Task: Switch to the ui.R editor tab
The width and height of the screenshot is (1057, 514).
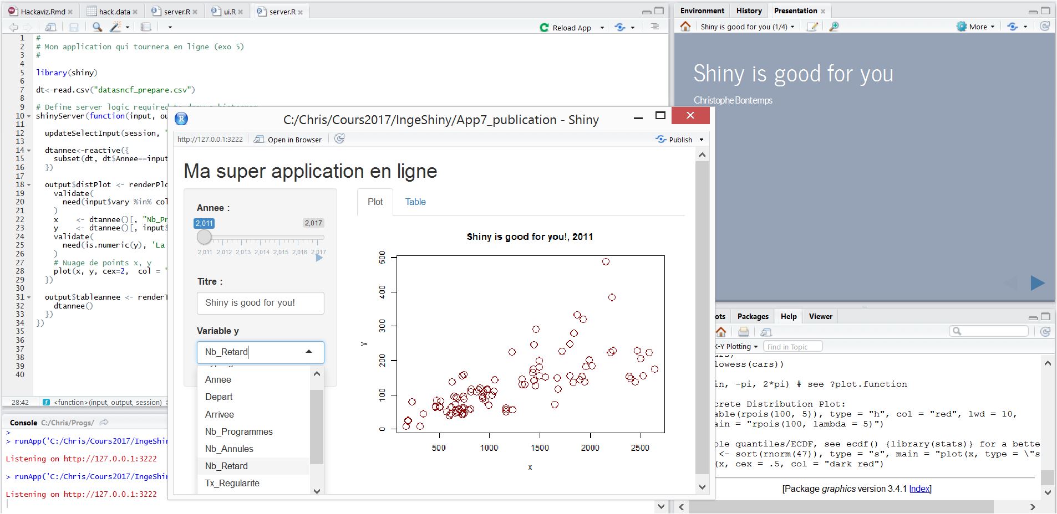Action: 230,12
